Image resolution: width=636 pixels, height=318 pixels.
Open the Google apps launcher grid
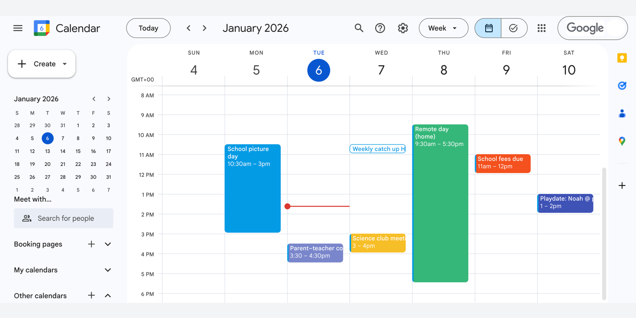point(541,28)
